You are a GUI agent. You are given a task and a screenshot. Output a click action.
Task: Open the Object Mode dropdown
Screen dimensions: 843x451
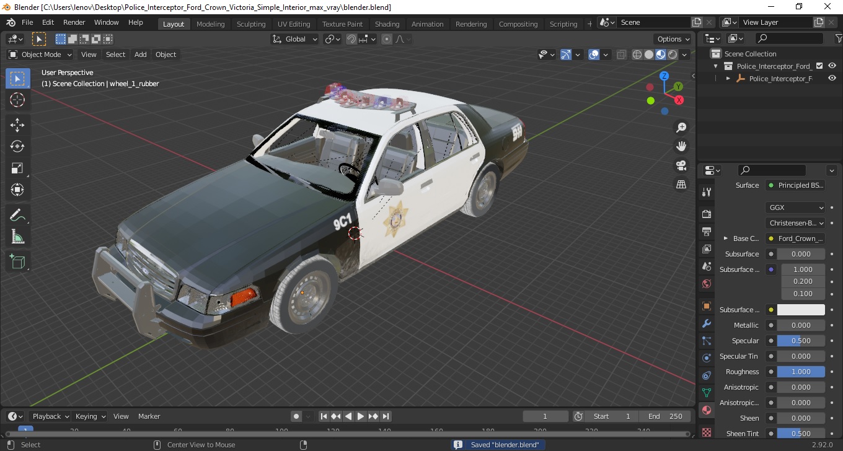pyautogui.click(x=40, y=55)
